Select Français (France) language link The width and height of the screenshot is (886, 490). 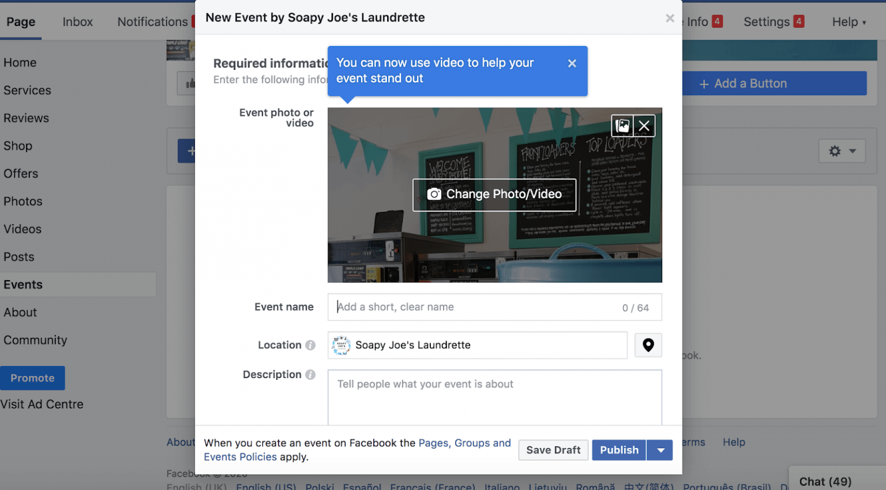433,487
